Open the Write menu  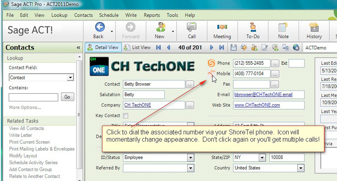tap(131, 15)
